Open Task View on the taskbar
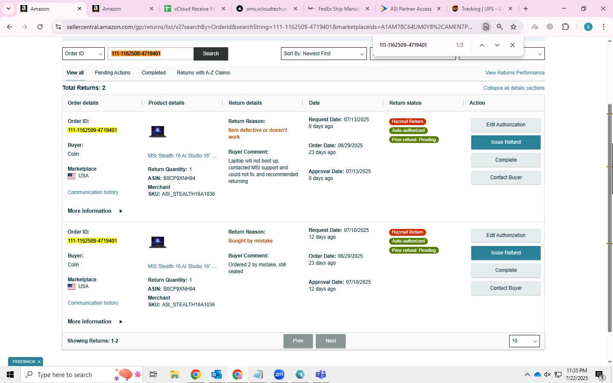Image resolution: width=613 pixels, height=383 pixels. point(153,374)
